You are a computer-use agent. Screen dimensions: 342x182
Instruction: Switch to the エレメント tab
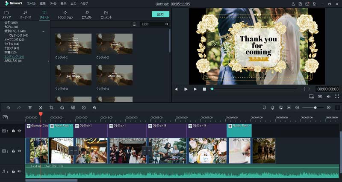(106, 15)
